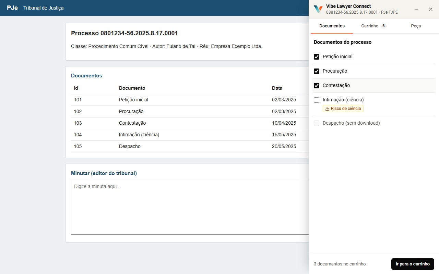Select the Intimação (ciência) table row name
439x274 pixels.
(x=139, y=135)
